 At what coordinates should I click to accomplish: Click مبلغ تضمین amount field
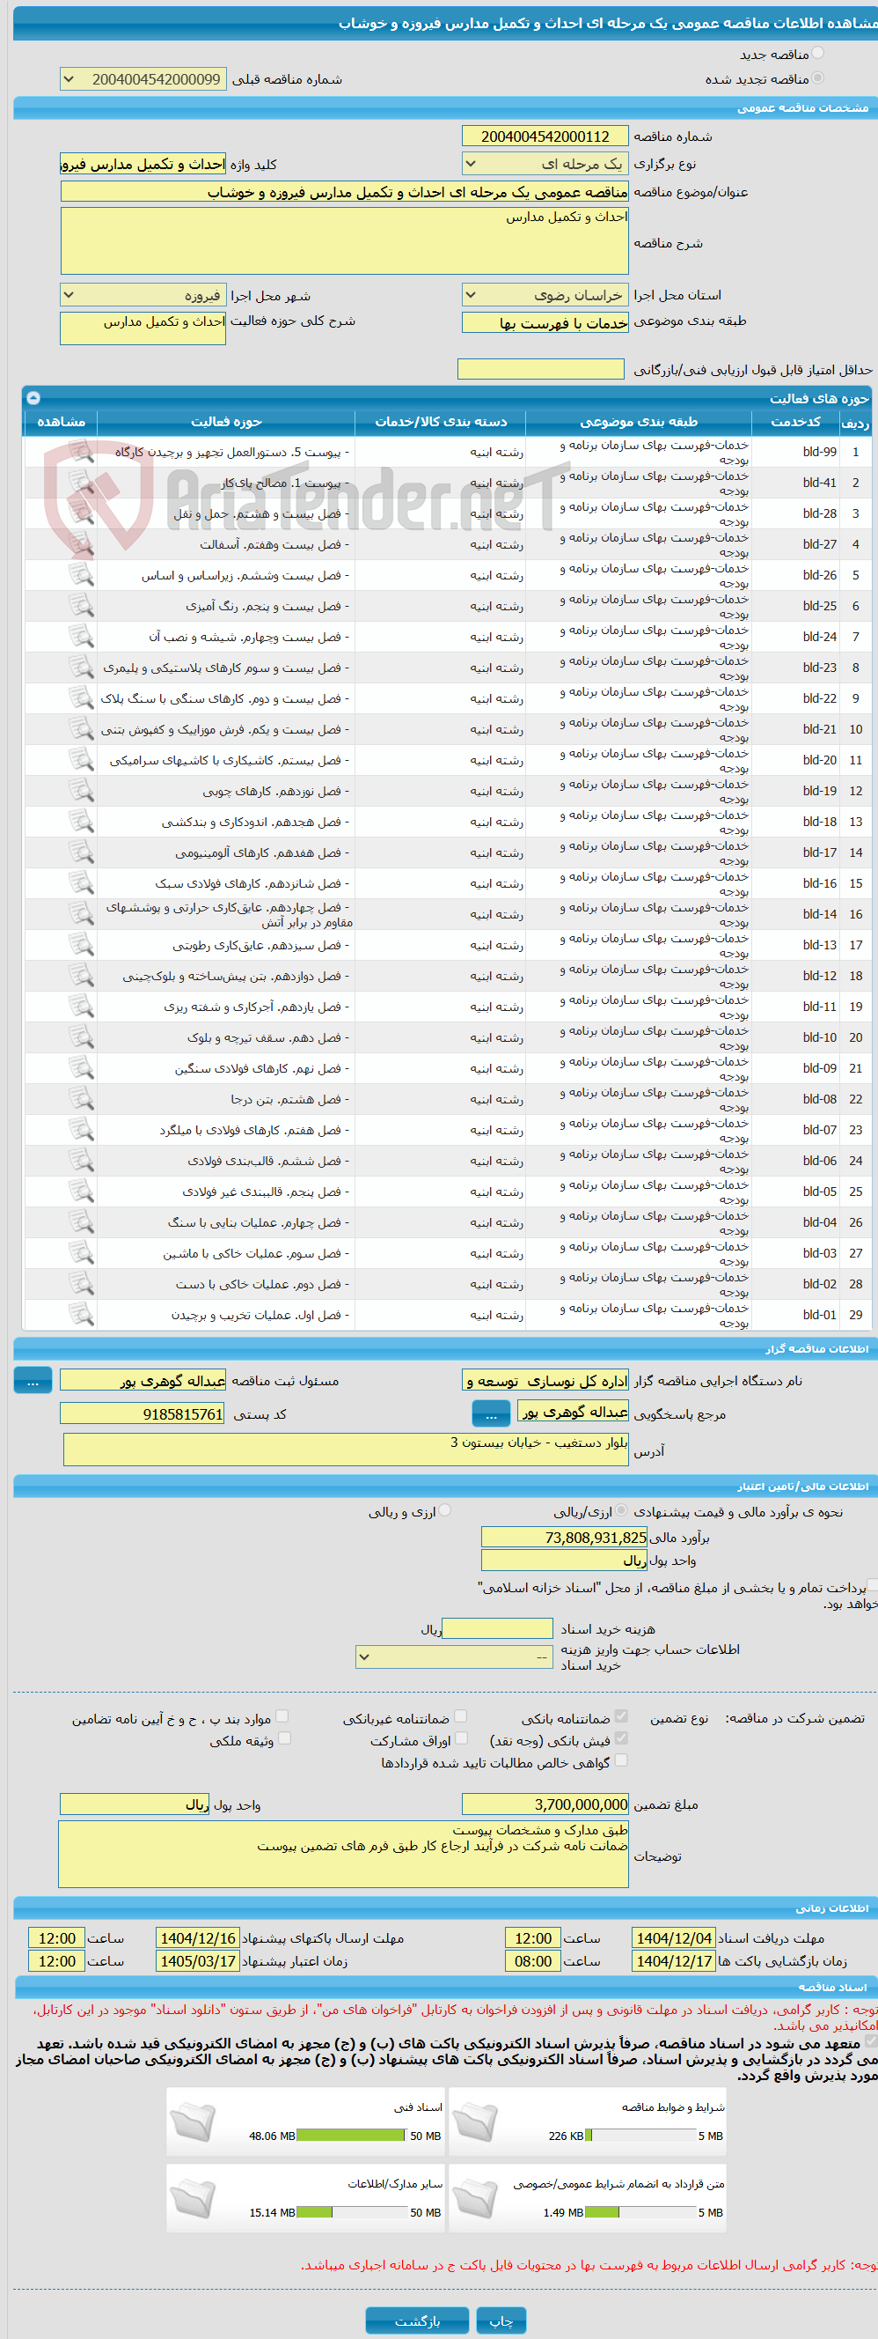(545, 1804)
